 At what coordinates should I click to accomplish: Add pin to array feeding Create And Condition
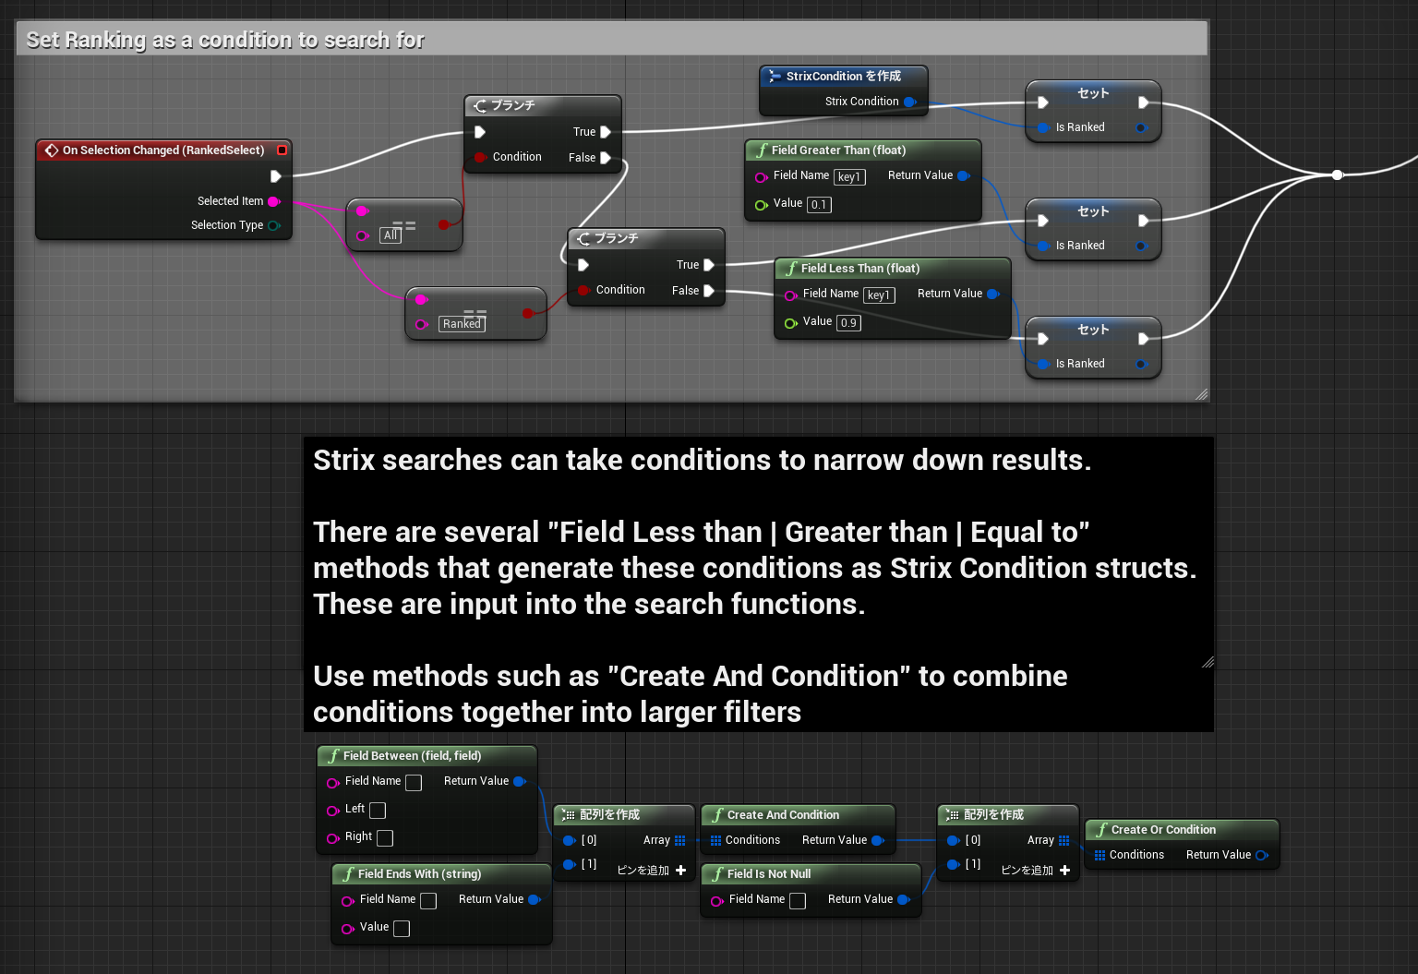(652, 870)
